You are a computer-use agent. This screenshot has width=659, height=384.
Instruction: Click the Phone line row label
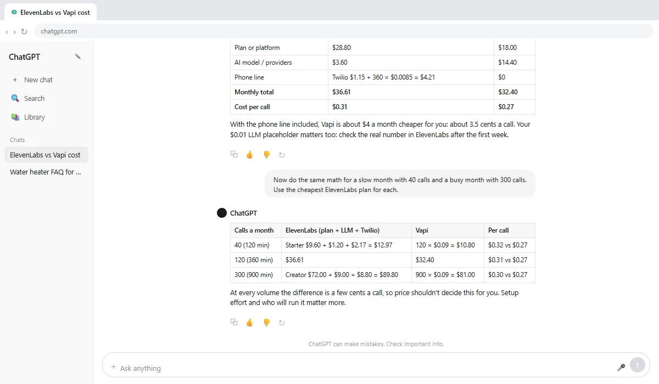pyautogui.click(x=279, y=77)
